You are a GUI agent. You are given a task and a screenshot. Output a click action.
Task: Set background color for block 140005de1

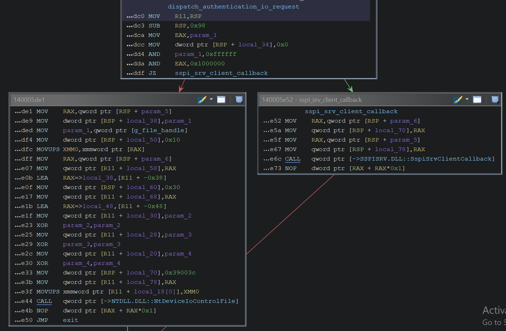202,99
